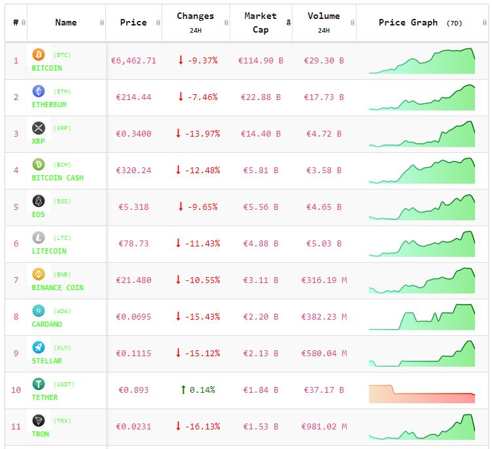Click the Stellar rocket logo icon
Screen dimensions: 492x449
[39, 348]
